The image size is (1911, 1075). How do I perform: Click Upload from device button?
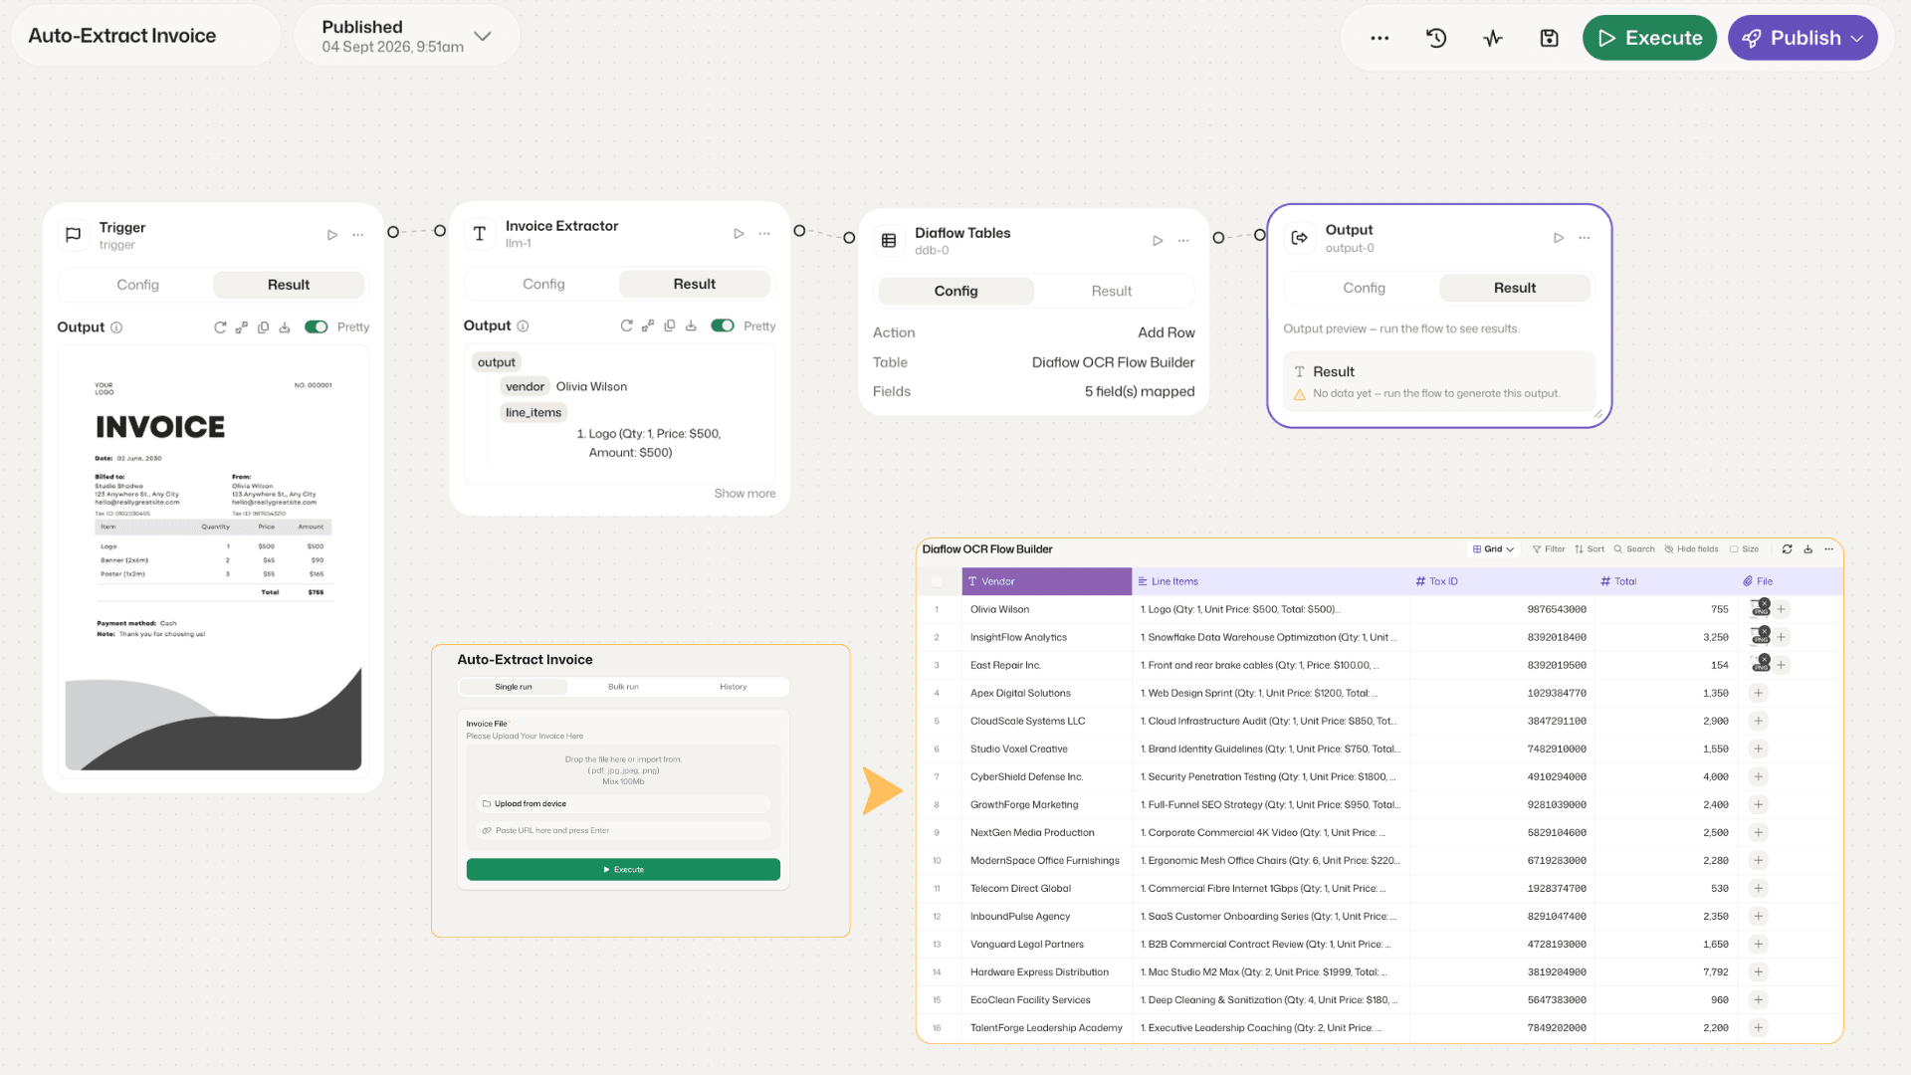pos(623,804)
